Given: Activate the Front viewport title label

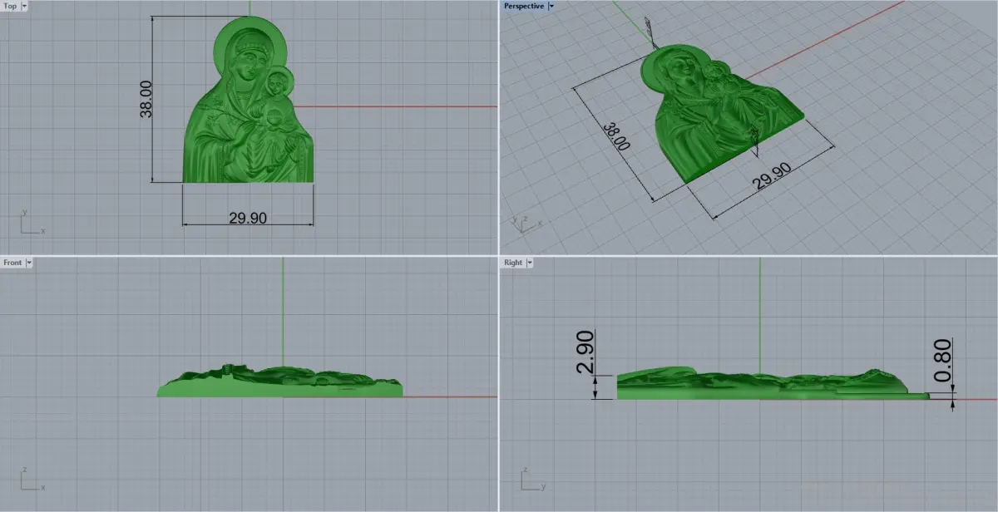Looking at the screenshot, I should [13, 263].
